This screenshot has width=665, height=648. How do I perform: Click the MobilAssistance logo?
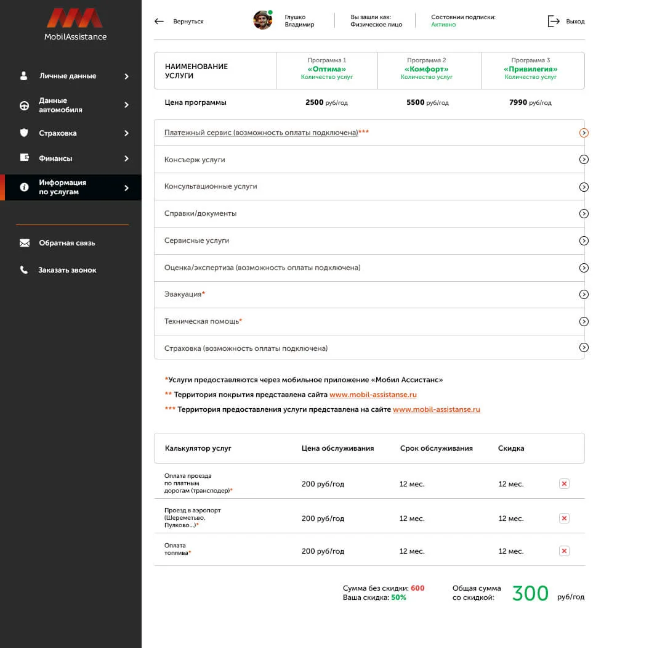(x=75, y=25)
